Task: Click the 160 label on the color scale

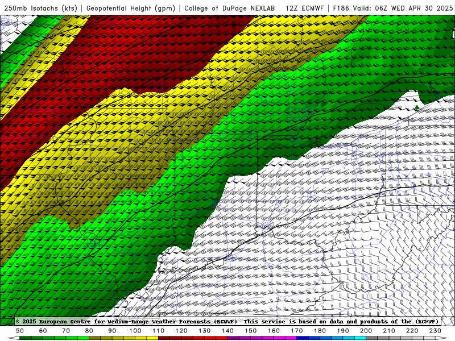Action: [x=274, y=331]
